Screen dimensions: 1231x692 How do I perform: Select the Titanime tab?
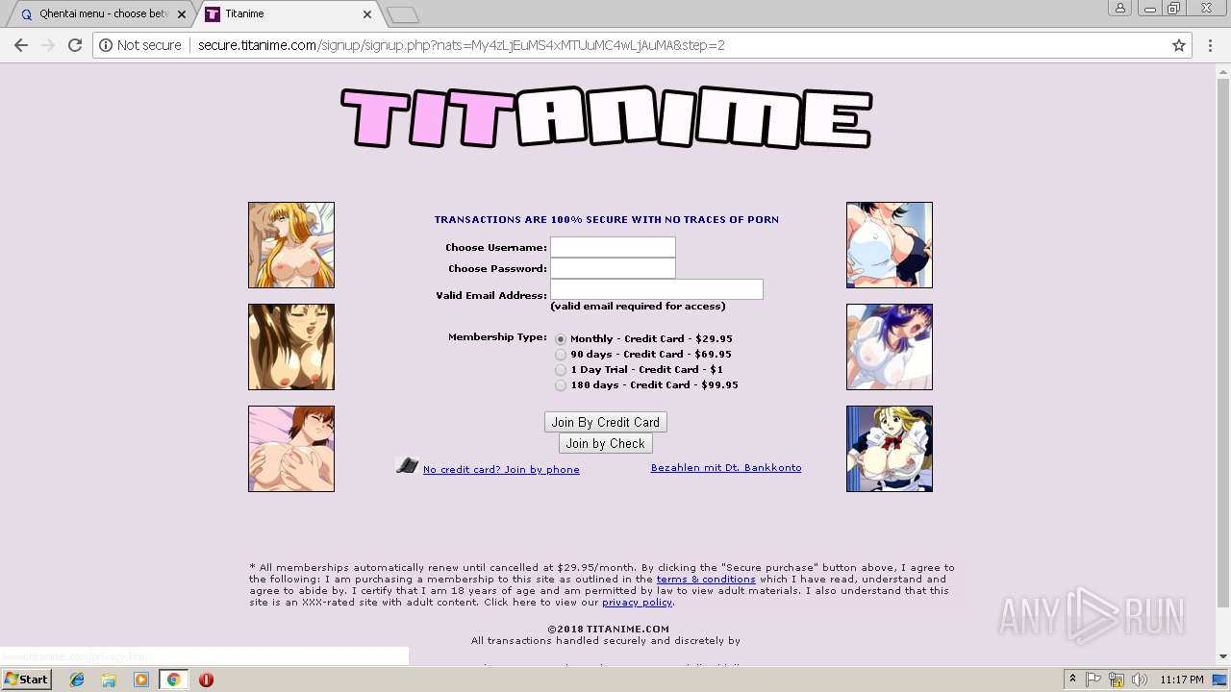(288, 14)
